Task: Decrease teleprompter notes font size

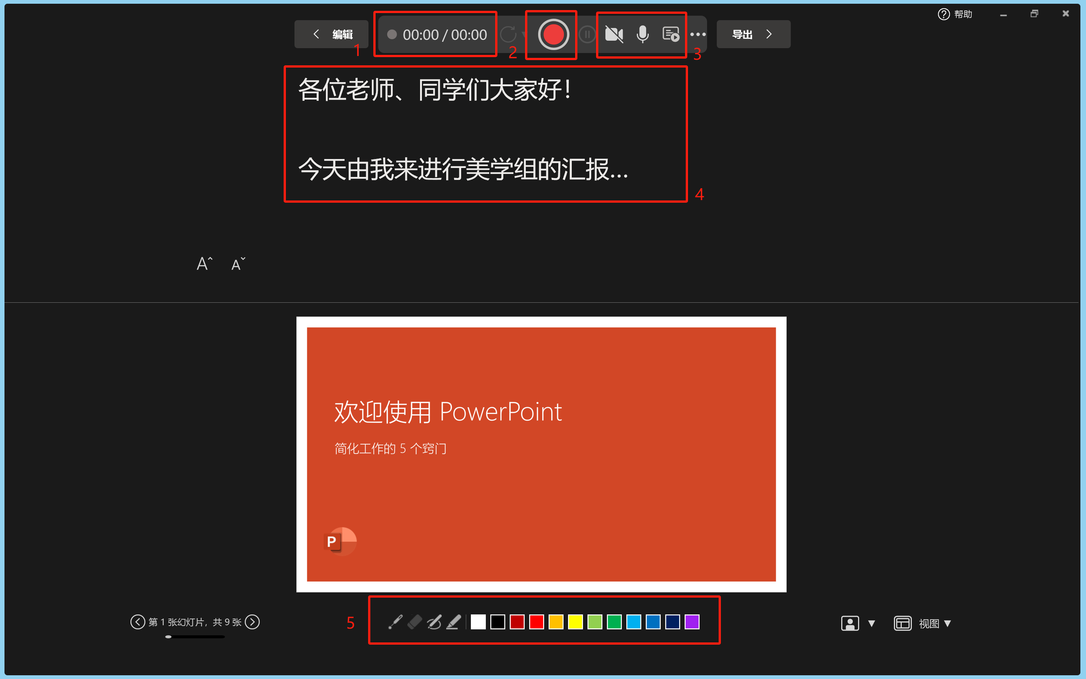Action: [238, 264]
